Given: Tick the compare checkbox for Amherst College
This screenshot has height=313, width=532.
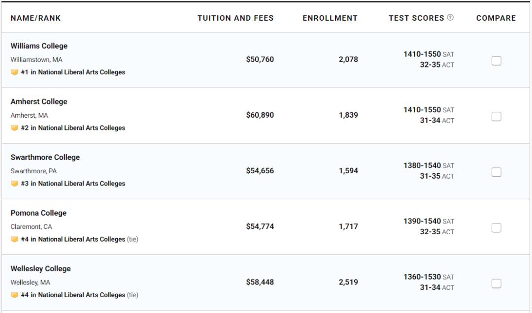Looking at the screenshot, I should 496,116.
